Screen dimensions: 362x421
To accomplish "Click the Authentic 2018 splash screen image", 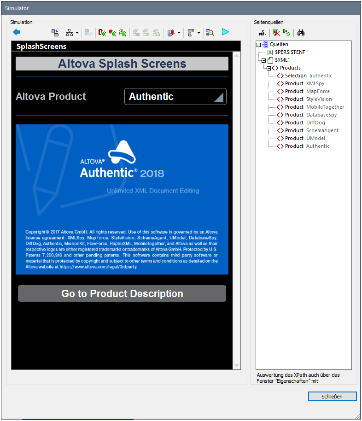I will pos(122,199).
